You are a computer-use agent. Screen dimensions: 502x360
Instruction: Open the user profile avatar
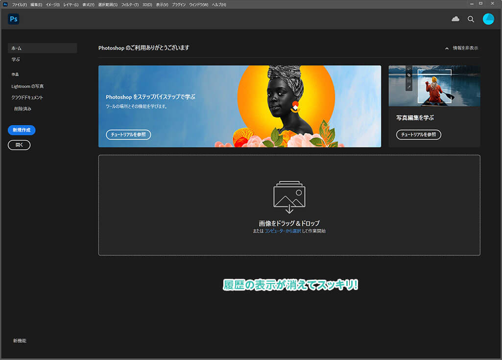488,19
